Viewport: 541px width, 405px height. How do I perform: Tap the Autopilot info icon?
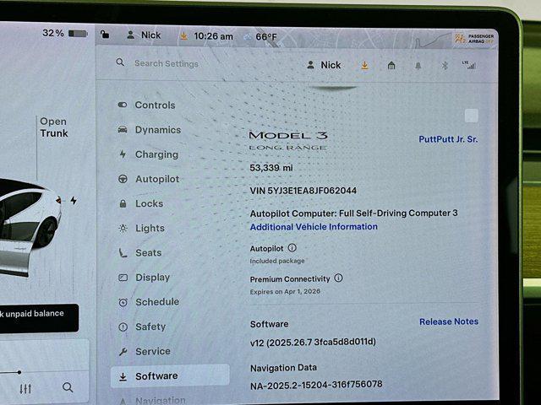click(292, 248)
